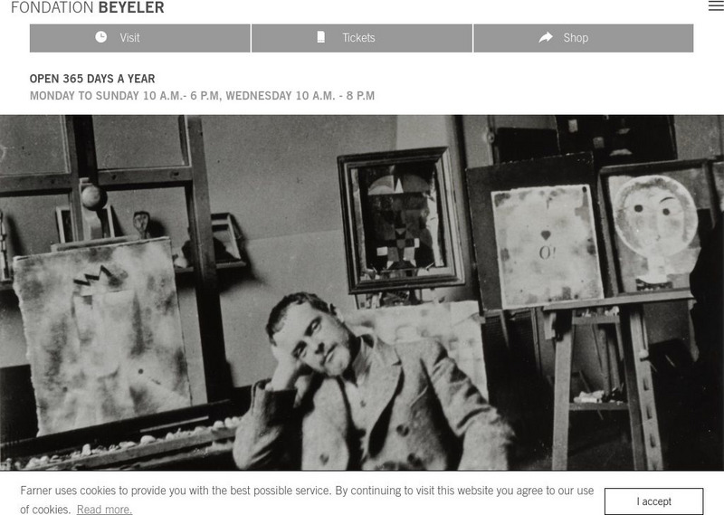The height and width of the screenshot is (515, 724).
Task: Click the Farner cookie notice text
Action: point(307,500)
